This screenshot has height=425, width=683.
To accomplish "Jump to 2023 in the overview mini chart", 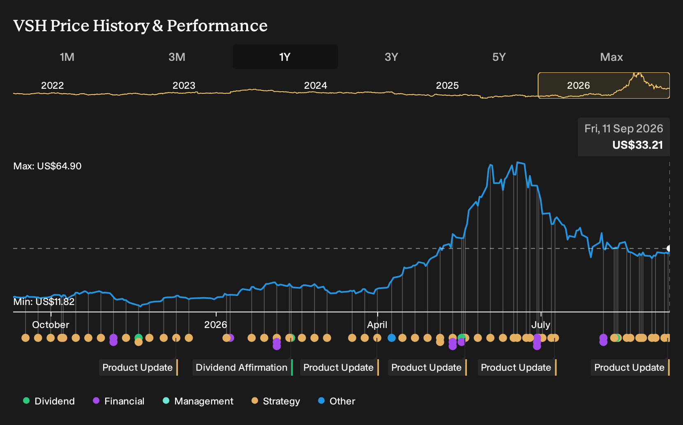I will tap(184, 85).
